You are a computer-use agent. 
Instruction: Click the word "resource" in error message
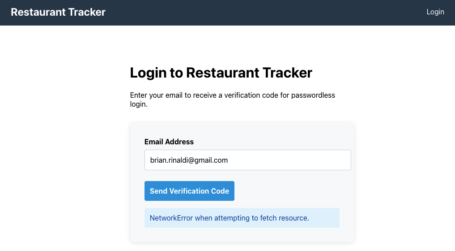coord(293,218)
